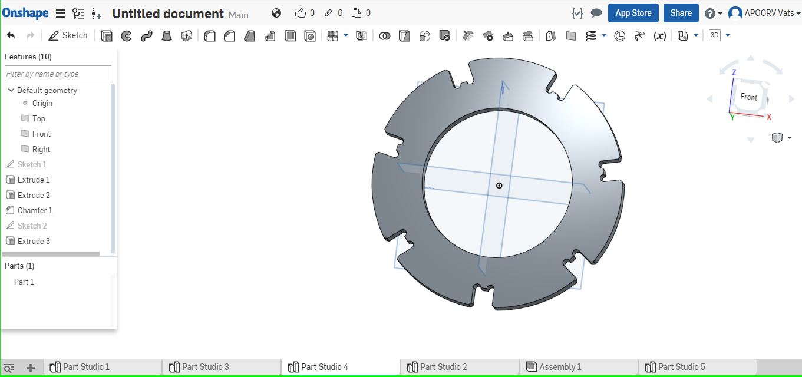Screen dimensions: 802x377
Task: Select the Hole tool icon
Action: pos(310,36)
